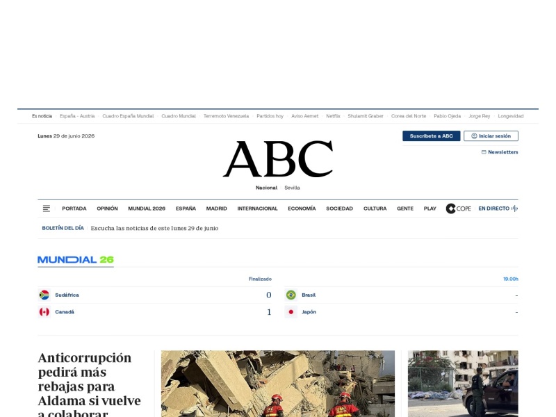Click the Canadá flag icon
The height and width of the screenshot is (417, 556).
(x=44, y=312)
